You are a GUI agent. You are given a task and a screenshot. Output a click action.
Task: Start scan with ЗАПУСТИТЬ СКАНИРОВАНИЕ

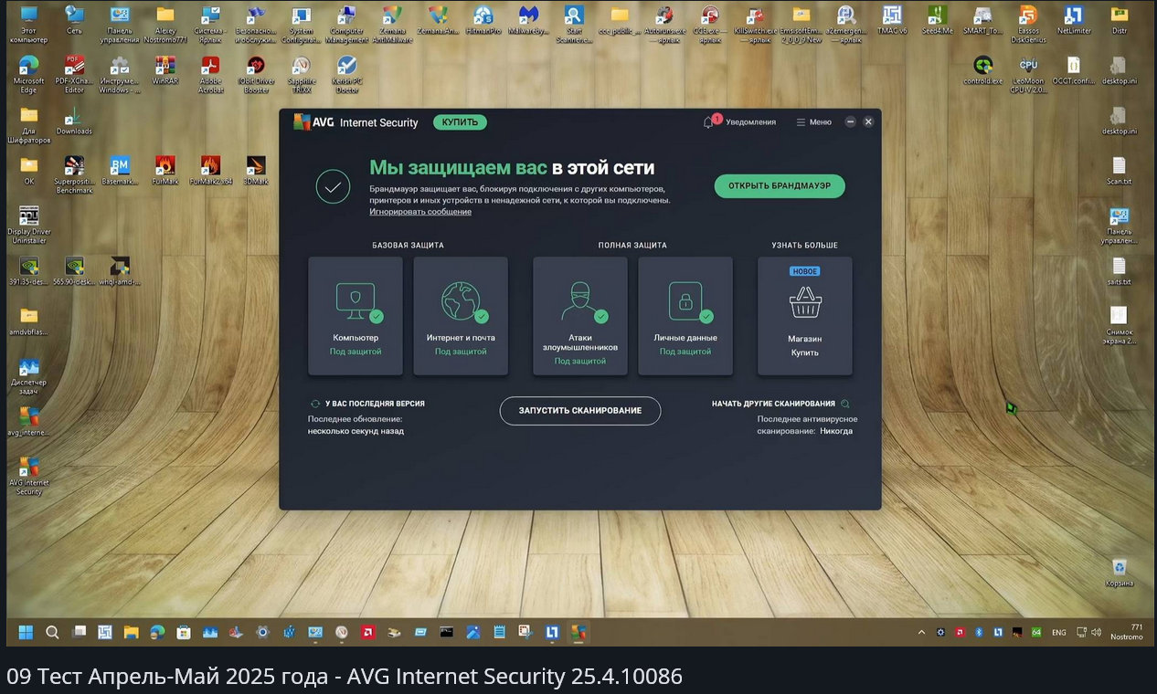[x=580, y=411]
